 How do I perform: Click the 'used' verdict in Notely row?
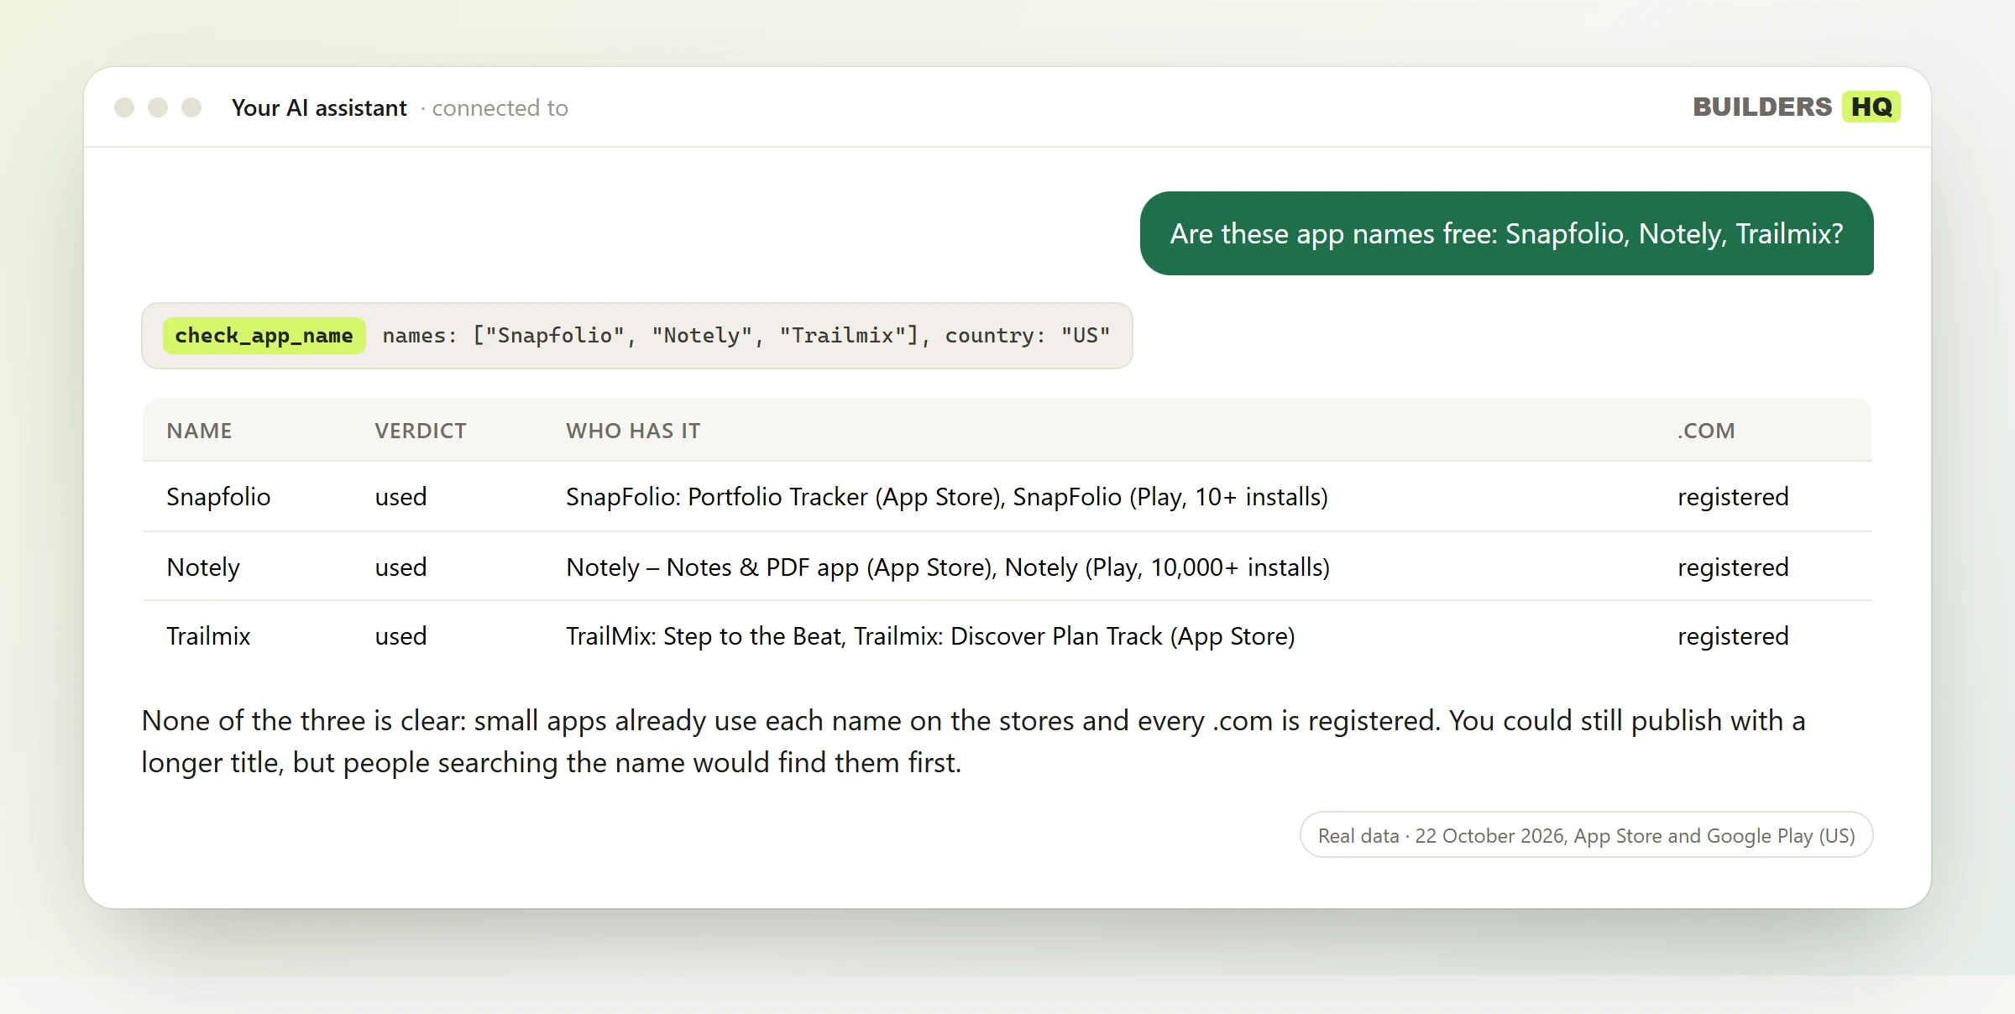pyautogui.click(x=400, y=567)
